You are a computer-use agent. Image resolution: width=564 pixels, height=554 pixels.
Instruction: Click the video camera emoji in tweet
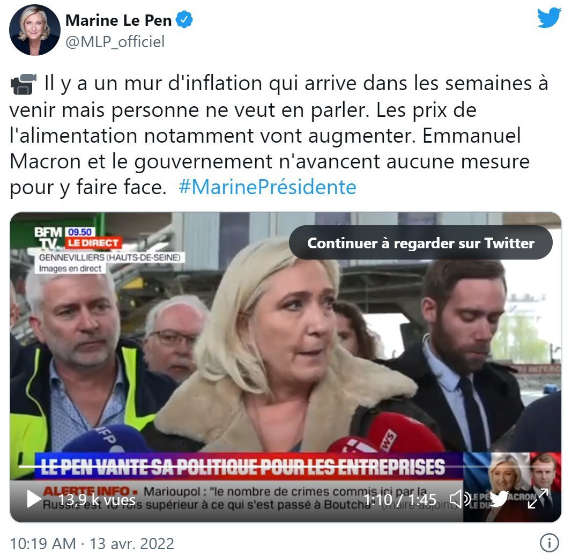[24, 84]
